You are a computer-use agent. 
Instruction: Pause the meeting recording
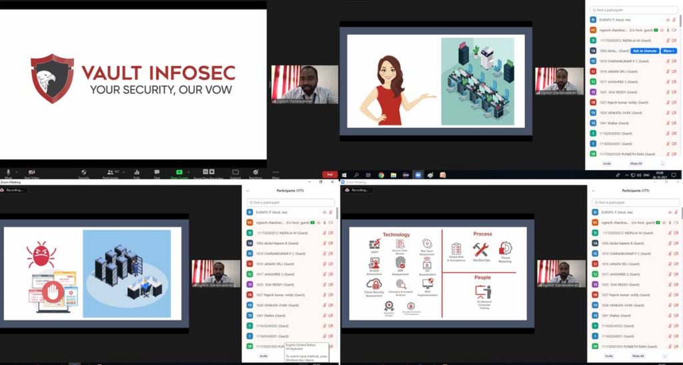coord(205,172)
